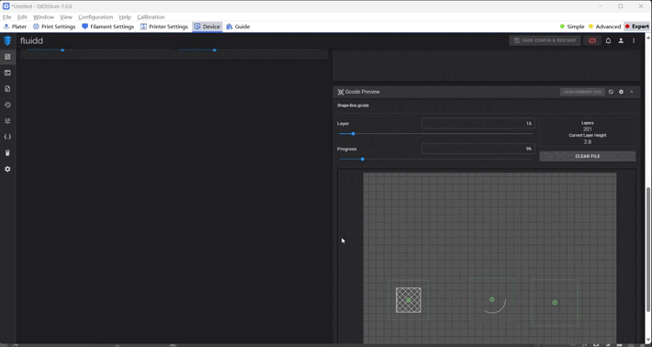Click the Progress number input field
The image size is (652, 347).
pyautogui.click(x=478, y=149)
